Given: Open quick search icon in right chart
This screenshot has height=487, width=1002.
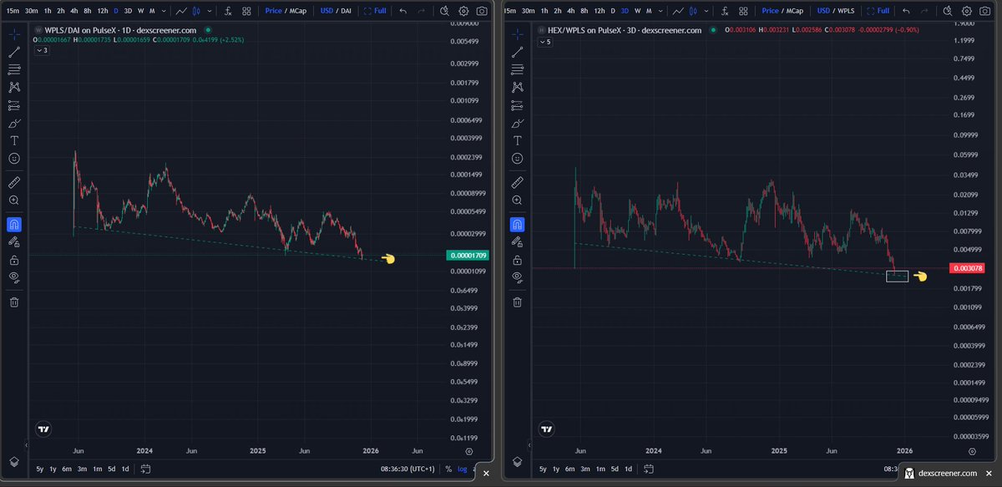Looking at the screenshot, I should 949,11.
